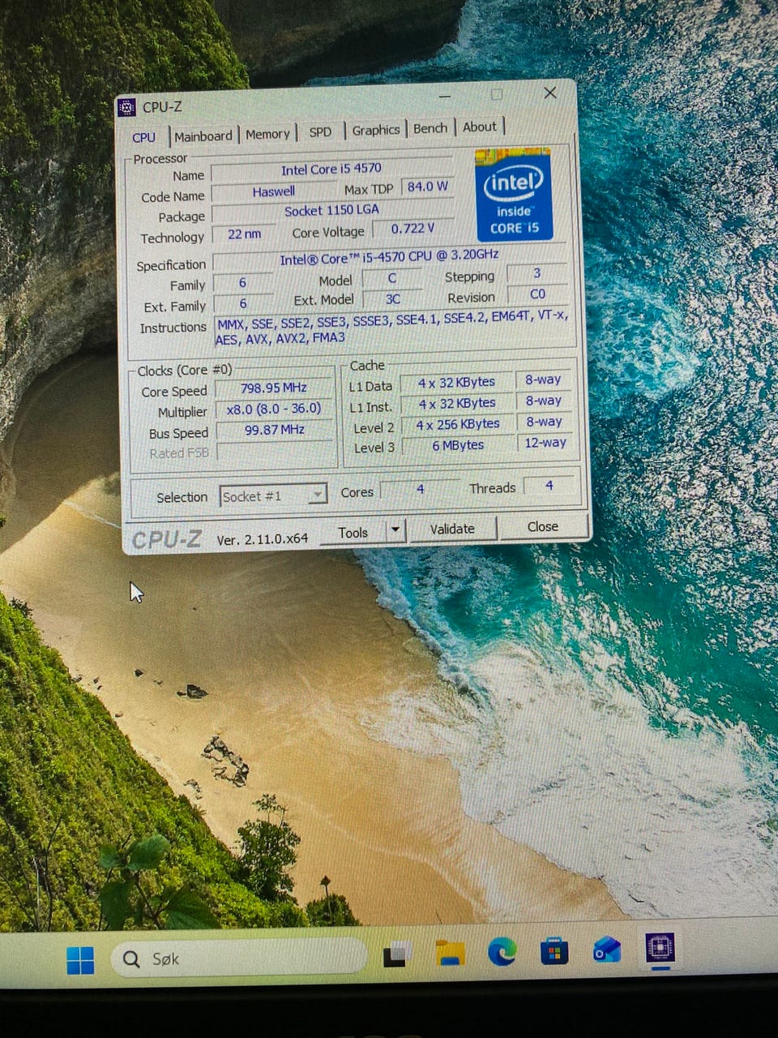Viewport: 778px width, 1038px height.
Task: Open Outlook from the taskbar
Action: (607, 949)
